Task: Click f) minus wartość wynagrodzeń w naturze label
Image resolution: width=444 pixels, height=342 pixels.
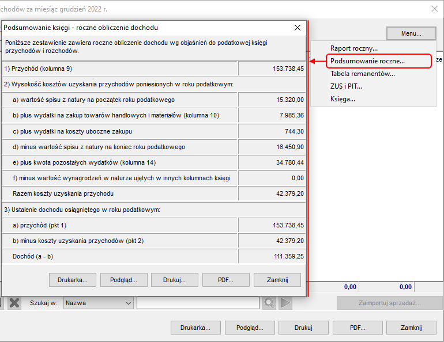Action: pos(122,178)
